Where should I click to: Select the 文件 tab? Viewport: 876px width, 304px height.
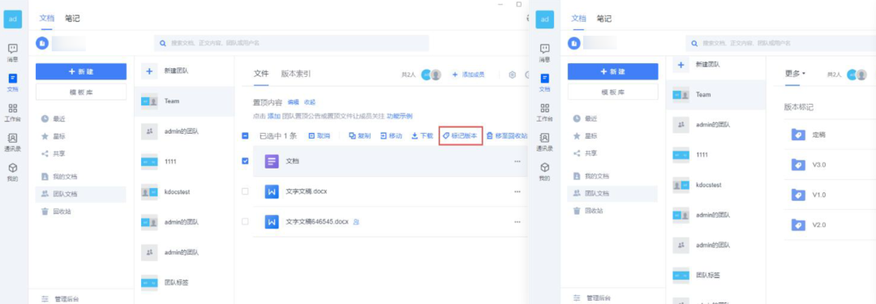261,74
